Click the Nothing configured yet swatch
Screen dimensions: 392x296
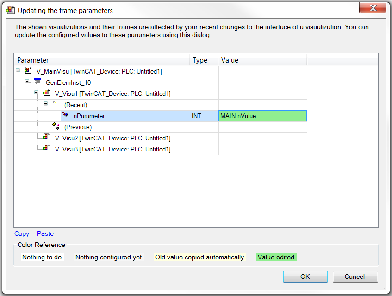point(108,257)
